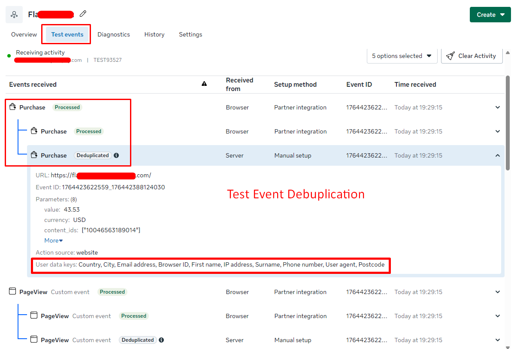Click info icon next to Purchase Deduplicated badge
This screenshot has width=514, height=349.
(116, 155)
